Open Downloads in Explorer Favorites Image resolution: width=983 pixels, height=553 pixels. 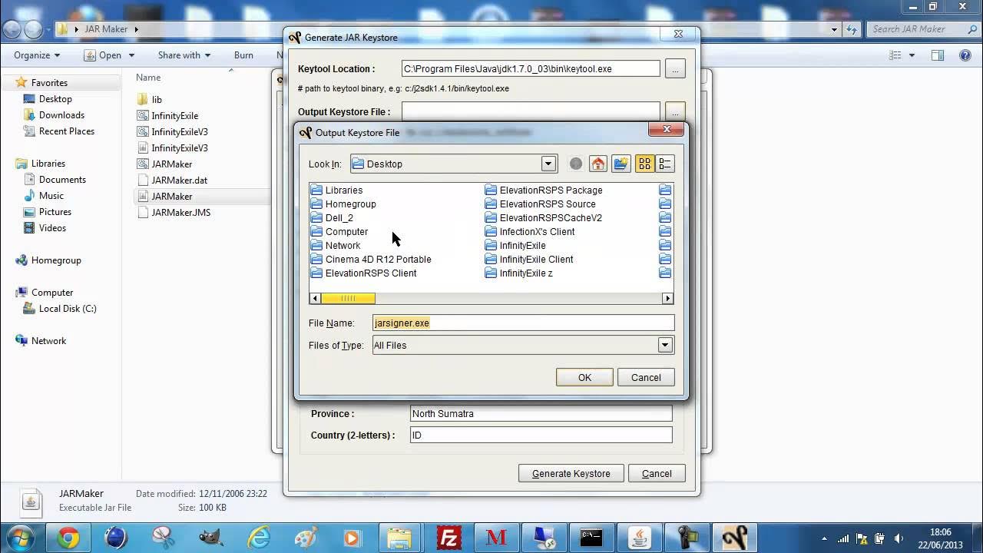61,115
